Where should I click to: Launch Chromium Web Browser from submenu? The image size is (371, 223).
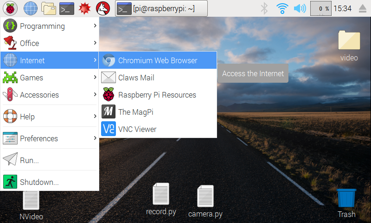(x=158, y=60)
